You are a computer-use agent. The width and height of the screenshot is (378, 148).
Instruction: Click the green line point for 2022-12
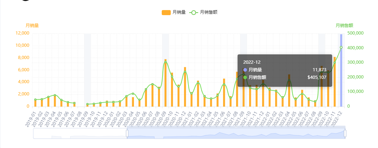(341, 47)
